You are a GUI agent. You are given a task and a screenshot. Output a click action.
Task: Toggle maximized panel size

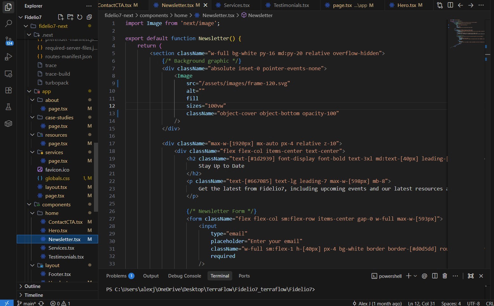tap(471, 276)
